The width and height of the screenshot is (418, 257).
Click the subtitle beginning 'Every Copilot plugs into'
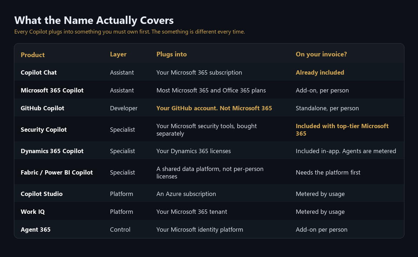pyautogui.click(x=130, y=32)
